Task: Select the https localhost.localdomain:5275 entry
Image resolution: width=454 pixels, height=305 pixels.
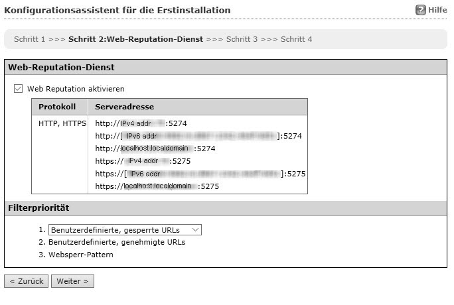Action: click(157, 186)
